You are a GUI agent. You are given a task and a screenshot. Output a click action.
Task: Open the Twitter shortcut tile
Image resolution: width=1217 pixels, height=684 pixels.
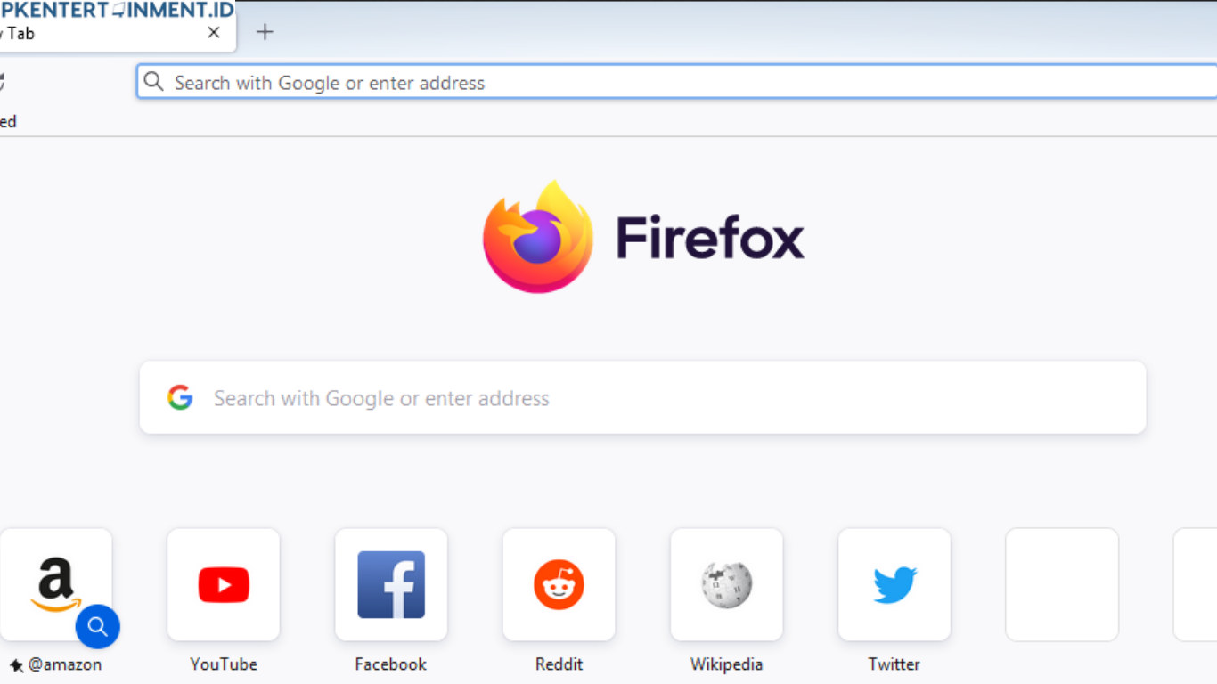(x=894, y=584)
